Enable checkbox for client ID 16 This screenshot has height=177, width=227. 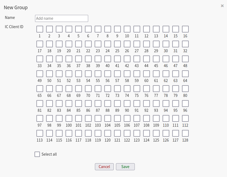(185, 29)
